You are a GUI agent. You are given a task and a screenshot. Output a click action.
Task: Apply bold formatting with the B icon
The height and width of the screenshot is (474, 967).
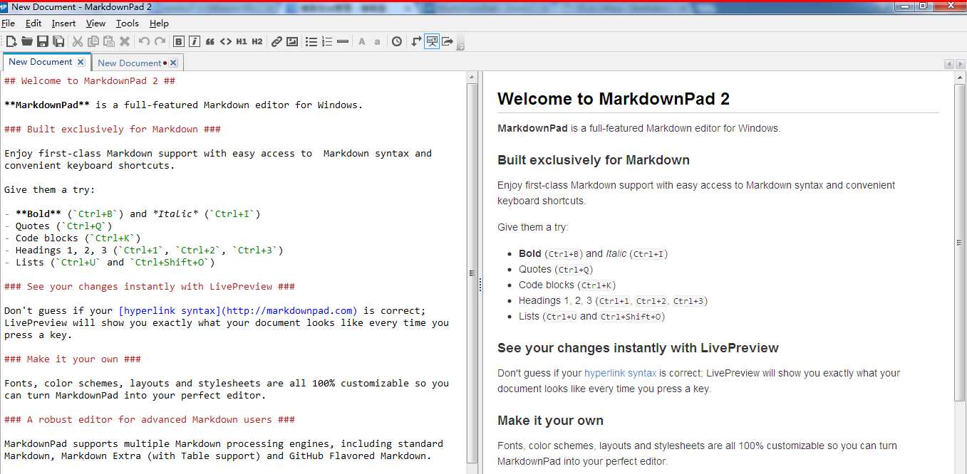click(179, 41)
